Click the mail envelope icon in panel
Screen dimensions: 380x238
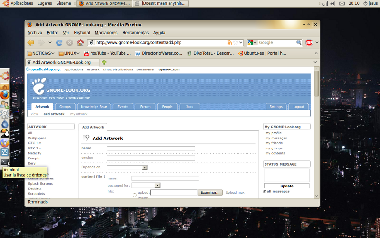342,3
